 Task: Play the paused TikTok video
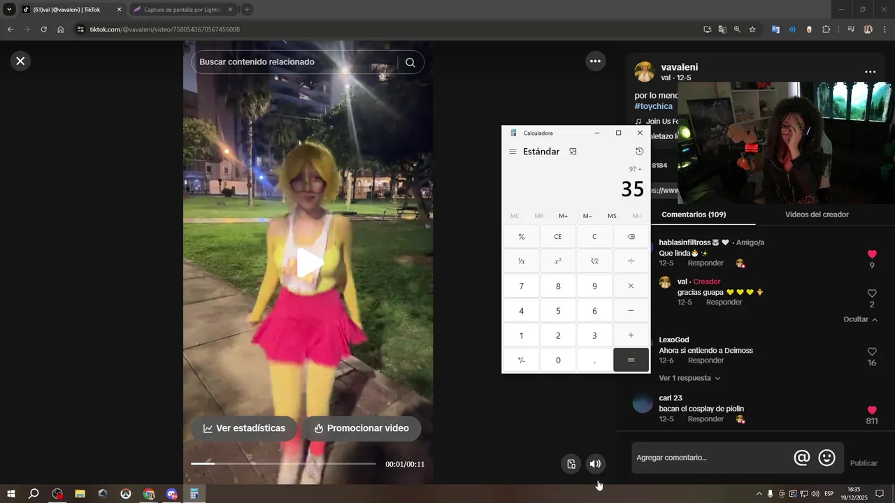pyautogui.click(x=308, y=263)
